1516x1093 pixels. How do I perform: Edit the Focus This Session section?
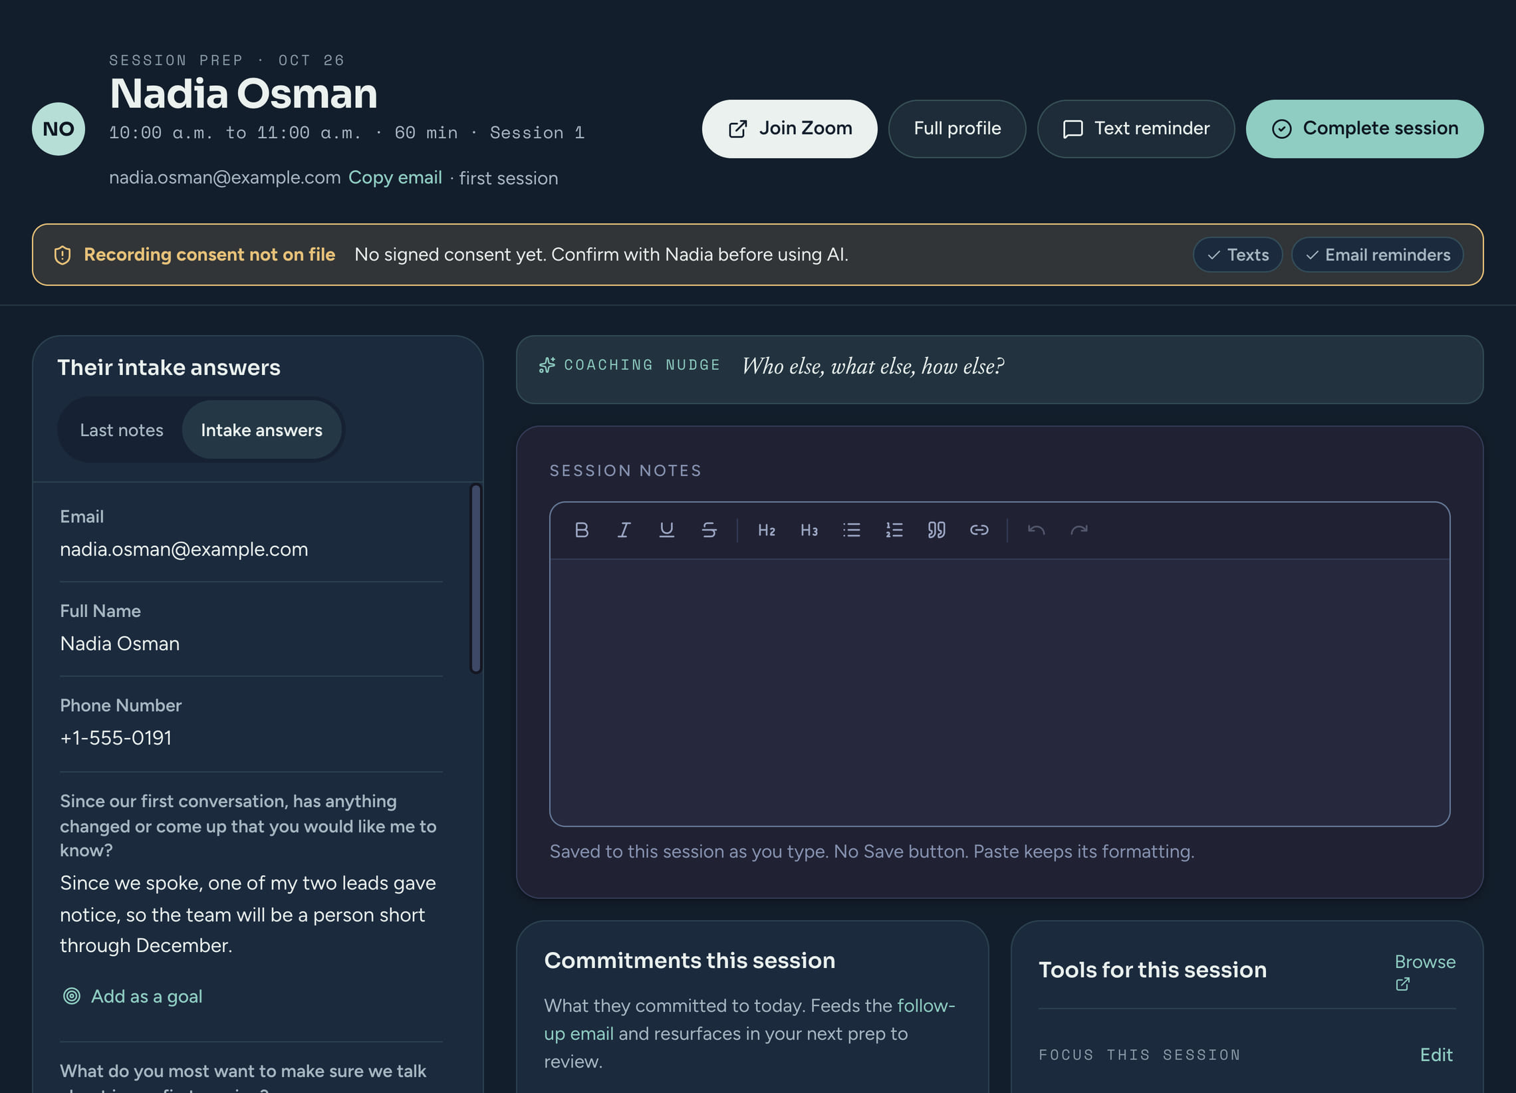pos(1436,1054)
